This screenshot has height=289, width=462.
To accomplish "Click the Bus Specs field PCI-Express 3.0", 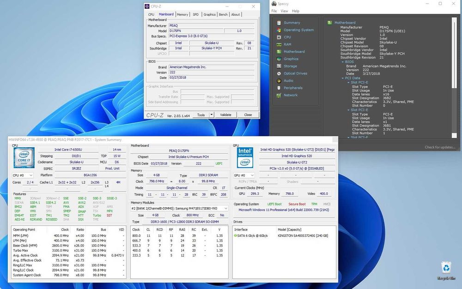I will pyautogui.click(x=211, y=36).
